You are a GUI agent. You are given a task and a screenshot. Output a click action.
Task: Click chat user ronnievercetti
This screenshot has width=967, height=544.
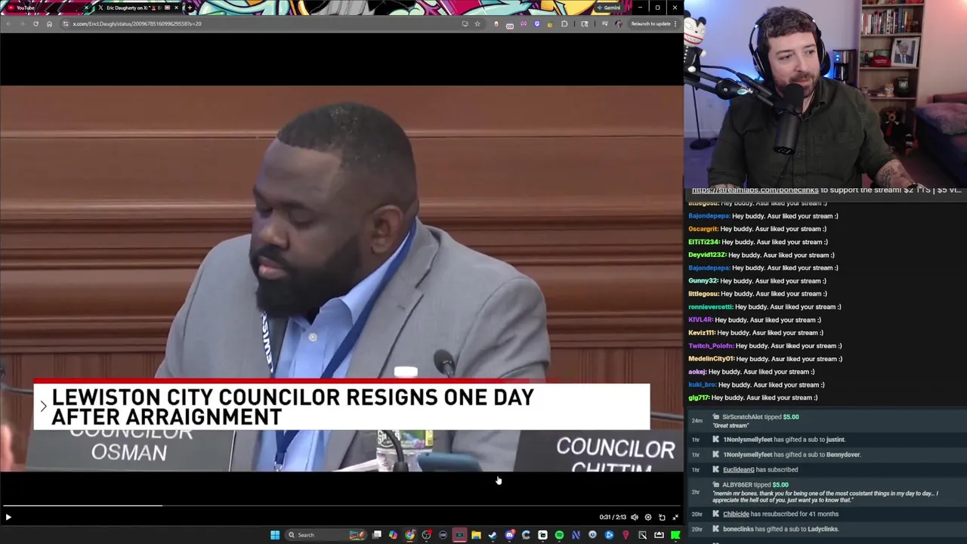coord(710,307)
